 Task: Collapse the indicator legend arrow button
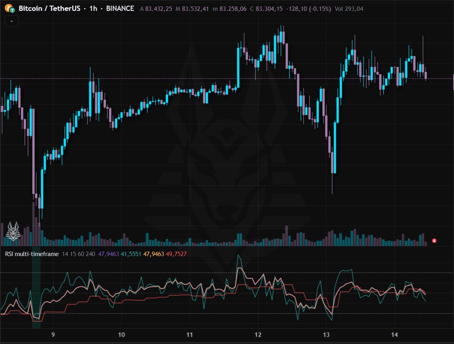tap(12, 21)
